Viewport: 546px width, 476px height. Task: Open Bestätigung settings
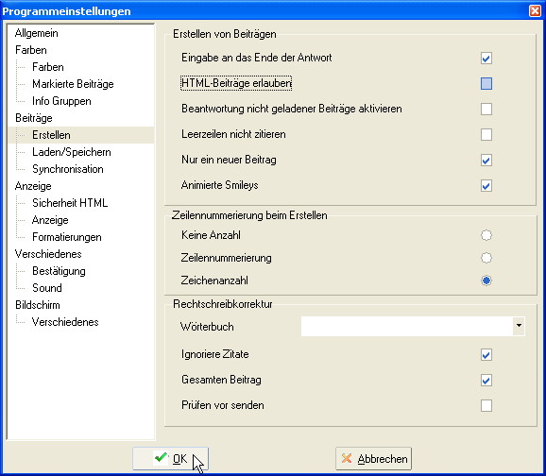(x=59, y=271)
